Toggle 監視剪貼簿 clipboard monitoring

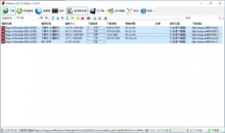click(x=77, y=11)
